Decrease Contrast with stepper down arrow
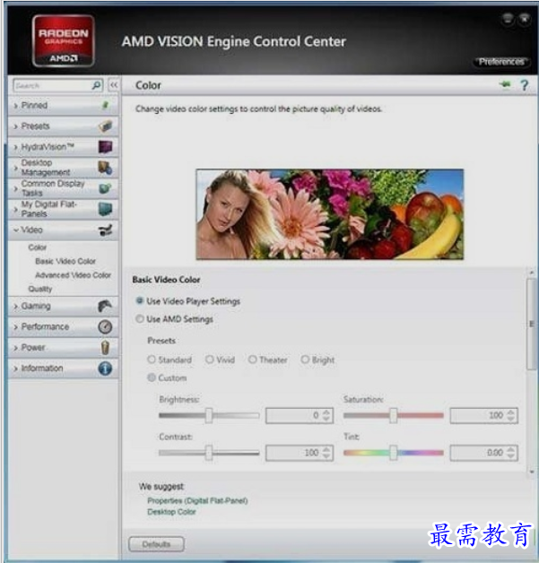 click(326, 456)
